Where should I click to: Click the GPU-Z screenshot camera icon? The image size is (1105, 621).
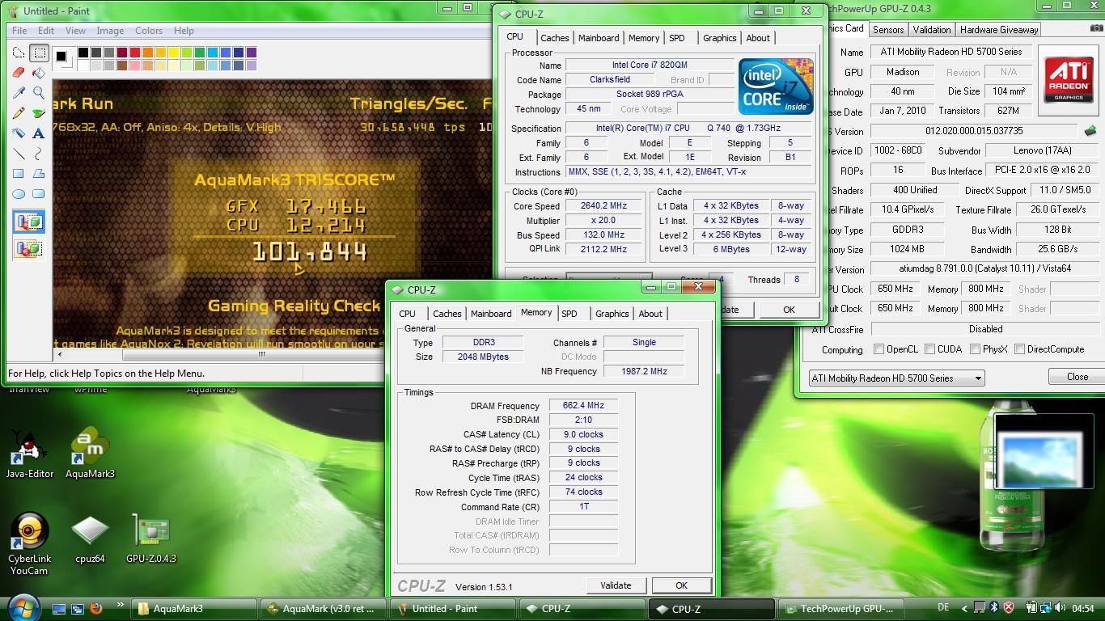tap(1096, 28)
